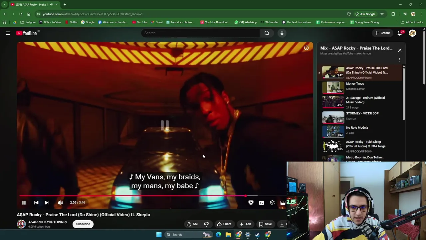Open the Chrome extensions puzzle icon
The width and height of the screenshot is (426, 240).
393,14
